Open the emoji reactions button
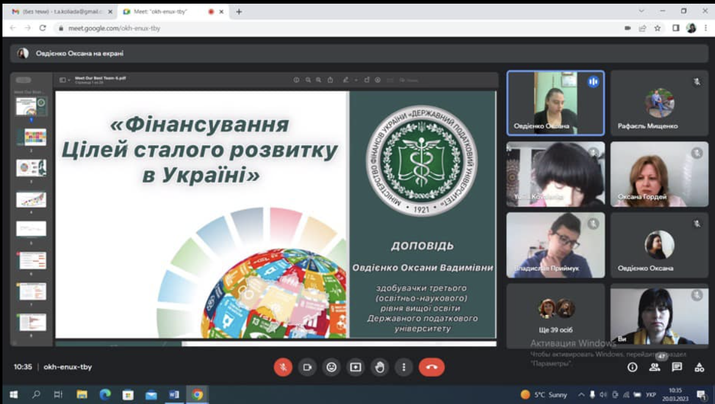The width and height of the screenshot is (715, 404). [331, 367]
